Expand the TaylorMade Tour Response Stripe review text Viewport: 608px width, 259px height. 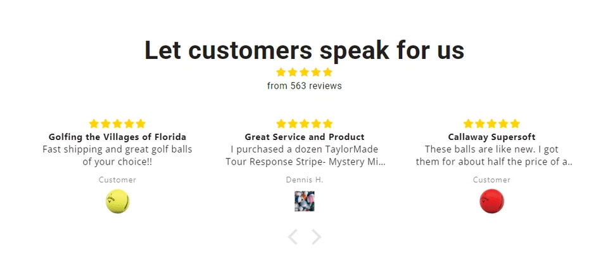305,155
